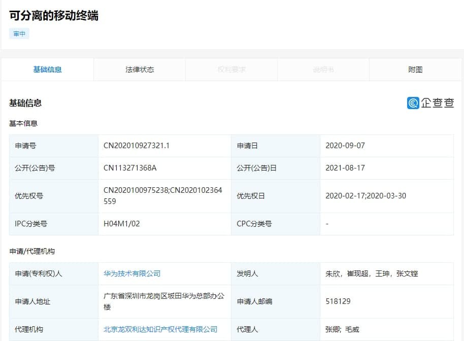This screenshot has width=464, height=341.
Task: Open the 权利要求 tab
Action: [231, 70]
